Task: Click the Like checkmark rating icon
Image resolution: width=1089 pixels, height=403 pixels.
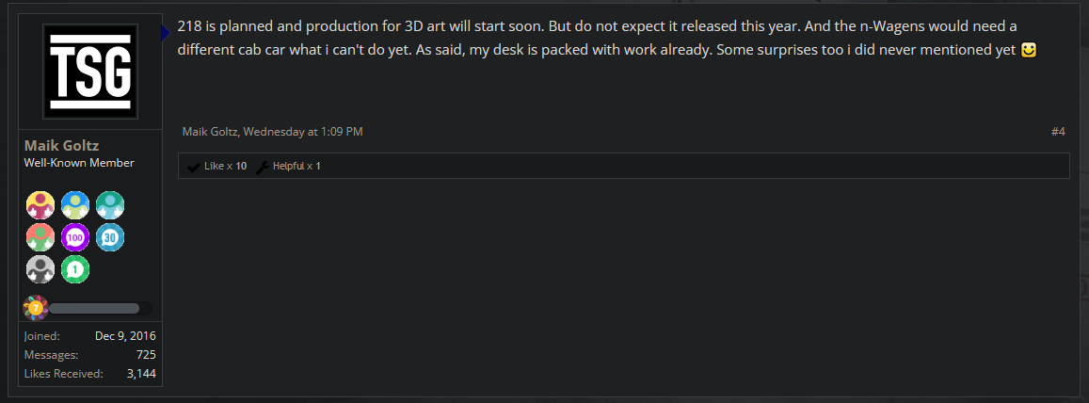Action: click(x=193, y=167)
